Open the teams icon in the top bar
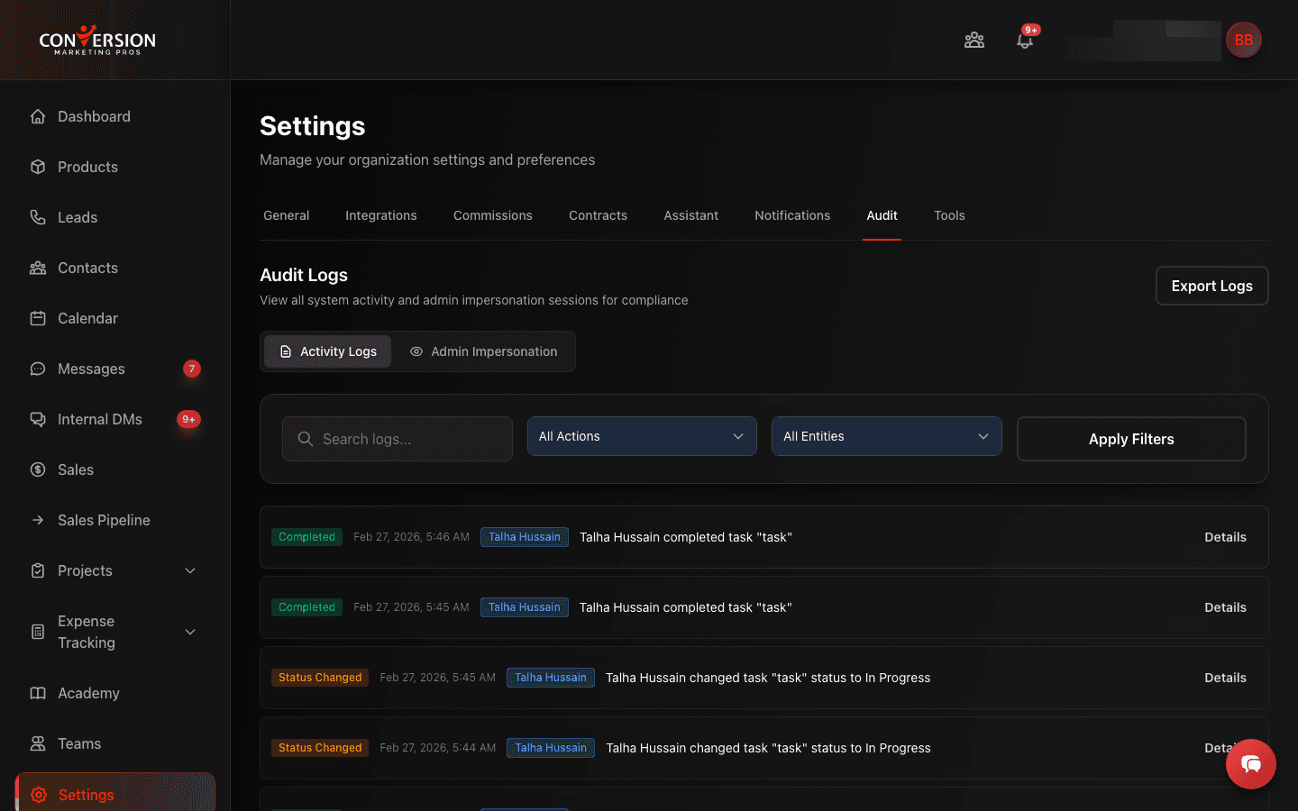 click(x=974, y=40)
